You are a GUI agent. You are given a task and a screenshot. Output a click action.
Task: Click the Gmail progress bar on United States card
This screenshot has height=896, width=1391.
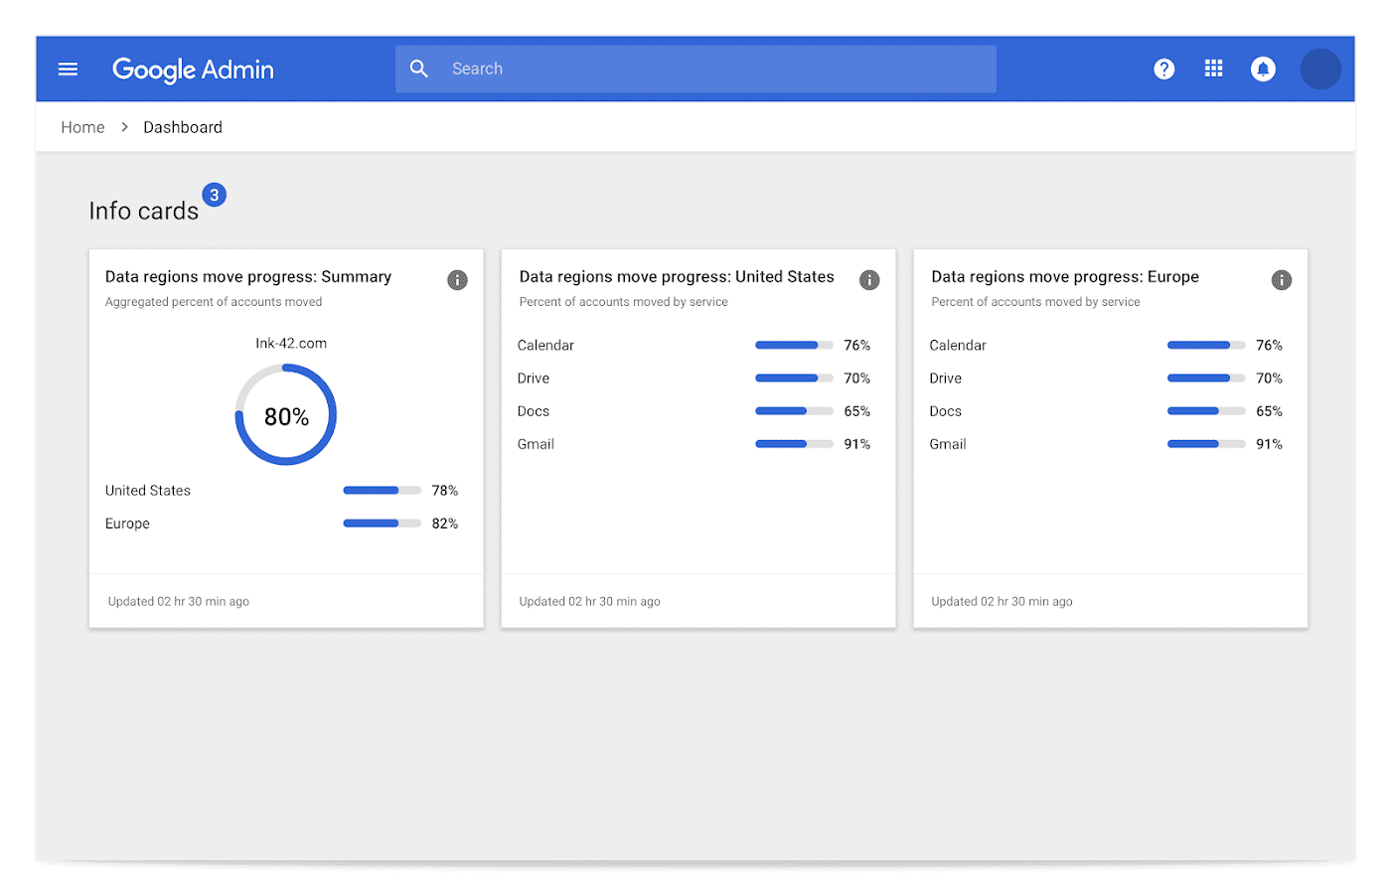pos(794,444)
